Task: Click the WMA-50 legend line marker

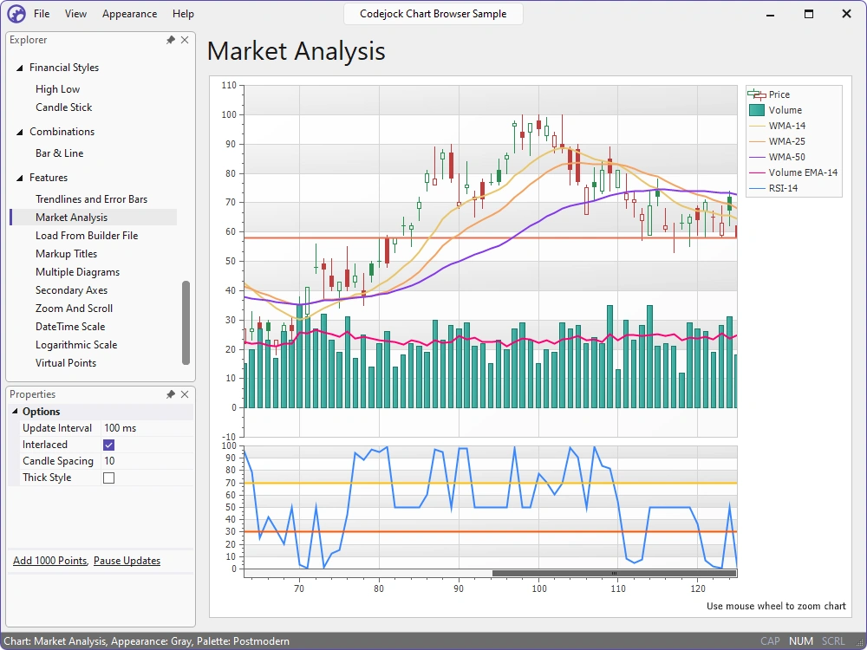Action: tap(756, 157)
